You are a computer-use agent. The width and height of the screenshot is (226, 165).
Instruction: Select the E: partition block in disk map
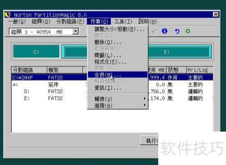pyautogui.click(x=166, y=52)
